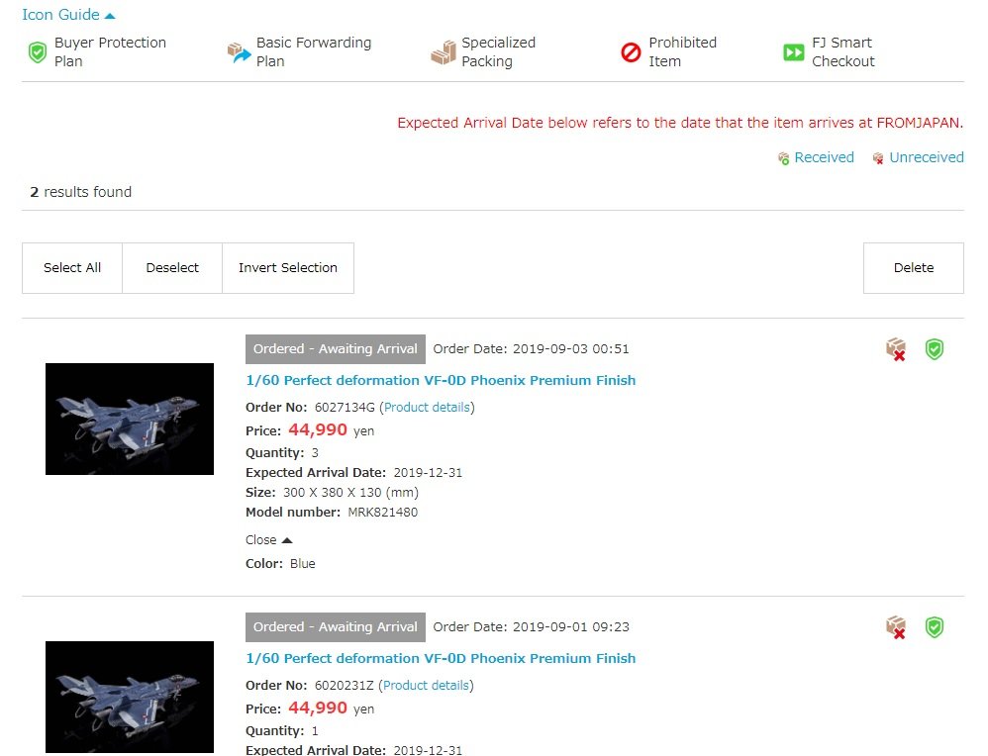Click the '2 results found' text

80,192
